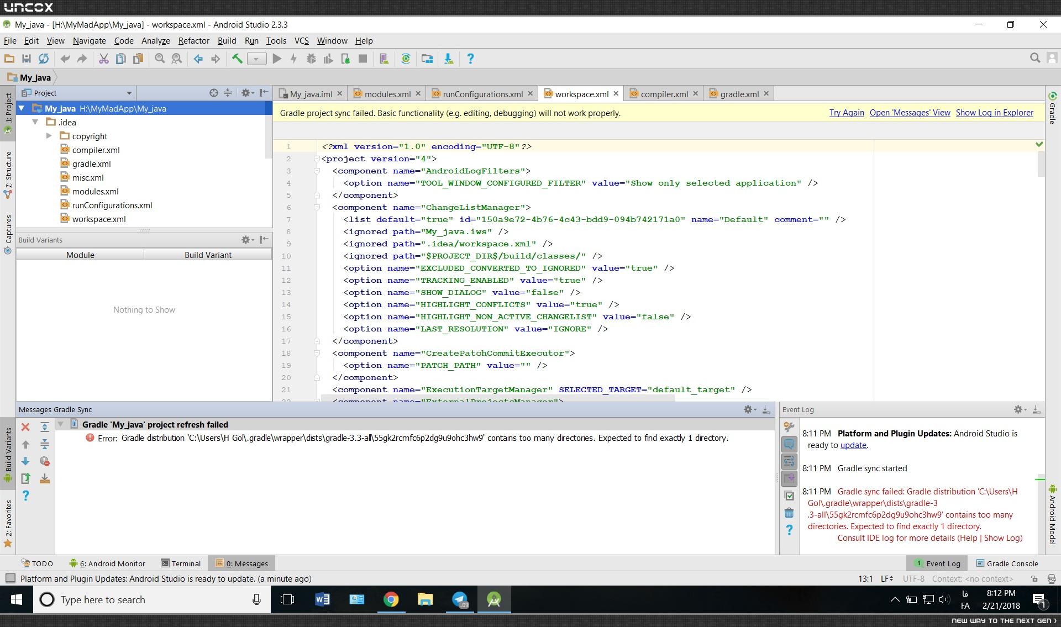Open the Refactor menu
Image resolution: width=1061 pixels, height=627 pixels.
(x=193, y=40)
